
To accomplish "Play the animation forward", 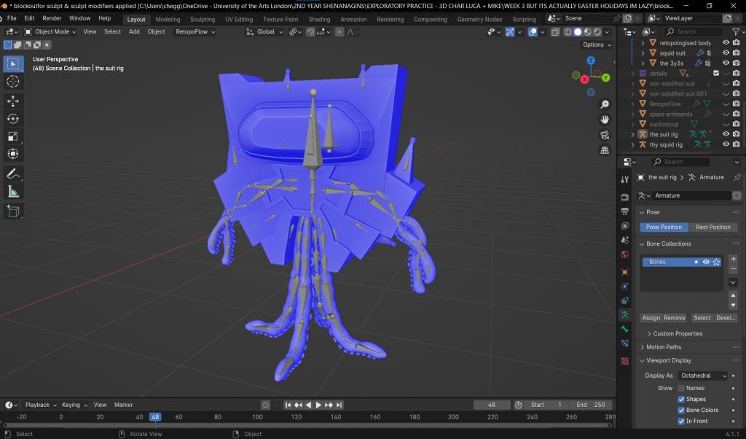I will [x=318, y=405].
